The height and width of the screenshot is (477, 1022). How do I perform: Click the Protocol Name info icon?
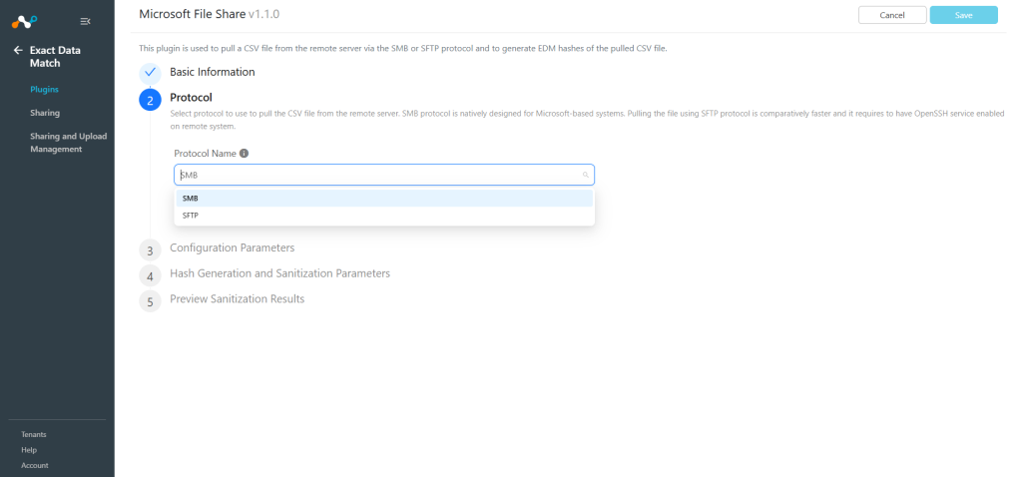point(244,154)
